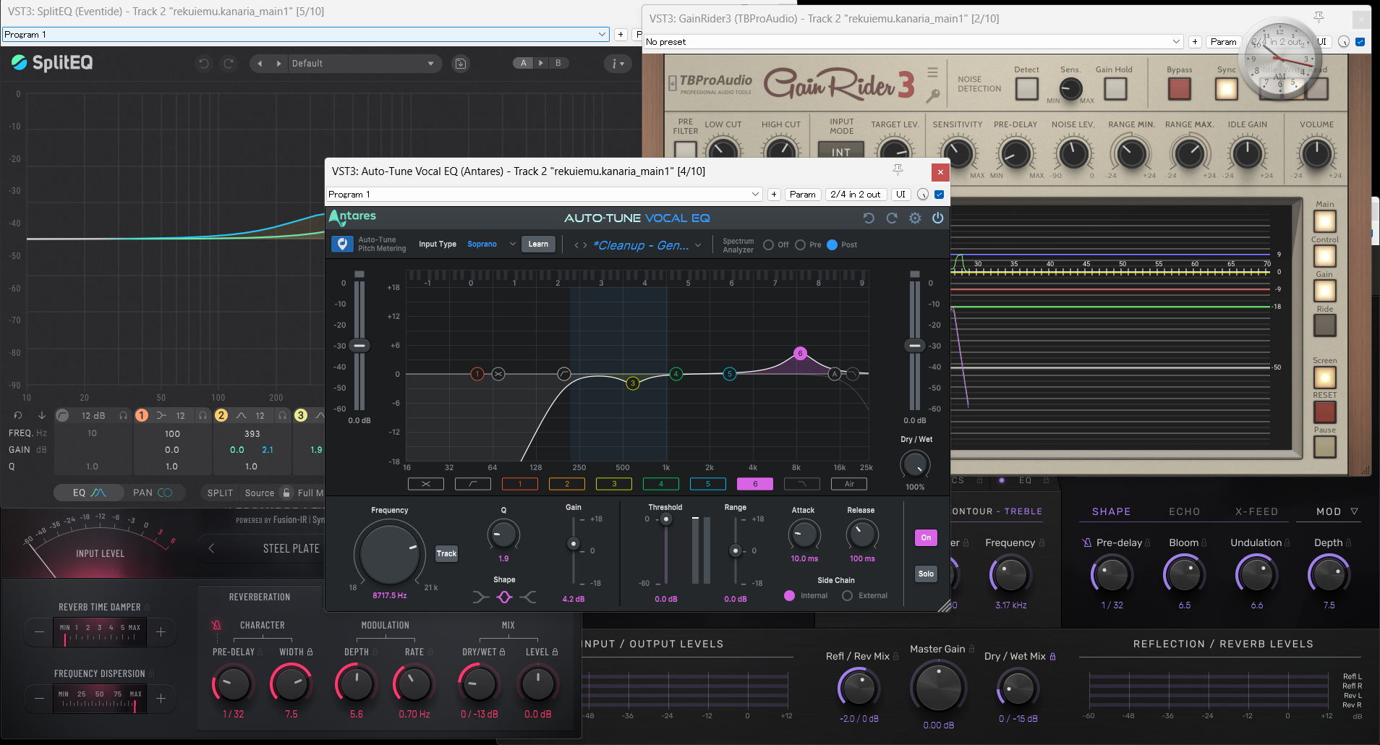The image size is (1380, 745).
Task: Click the Auto-Tune Pitch Metering icon
Action: click(343, 244)
